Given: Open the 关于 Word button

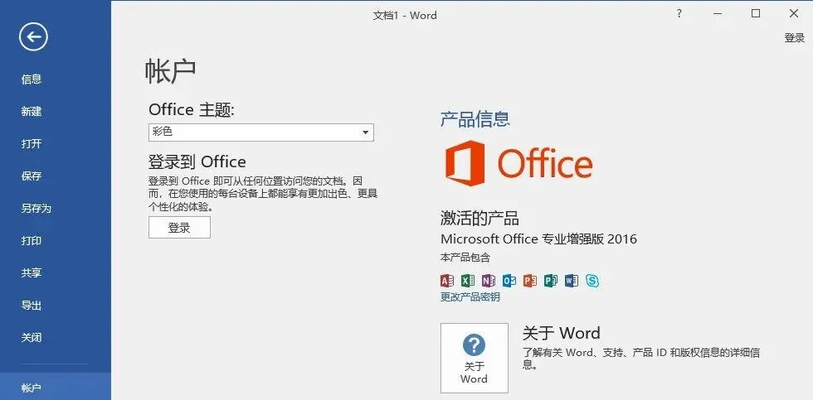Looking at the screenshot, I should tap(475, 358).
